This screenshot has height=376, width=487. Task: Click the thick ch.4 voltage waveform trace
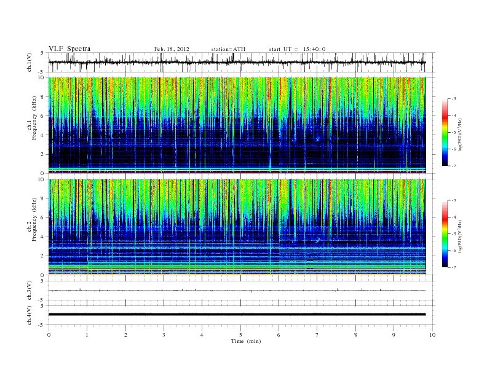click(237, 315)
